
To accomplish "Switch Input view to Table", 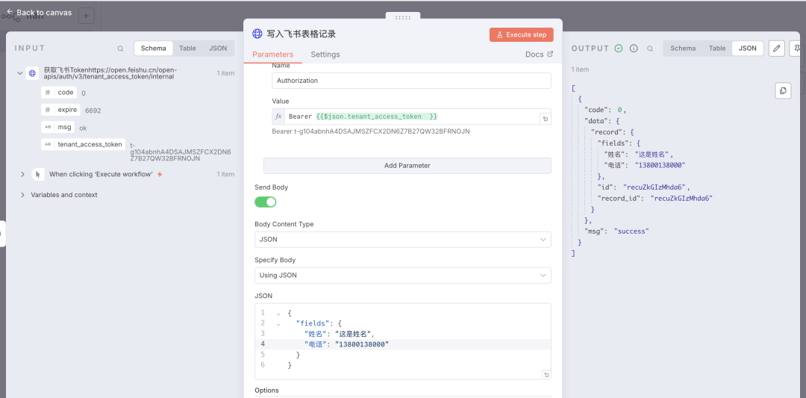I will [x=187, y=49].
